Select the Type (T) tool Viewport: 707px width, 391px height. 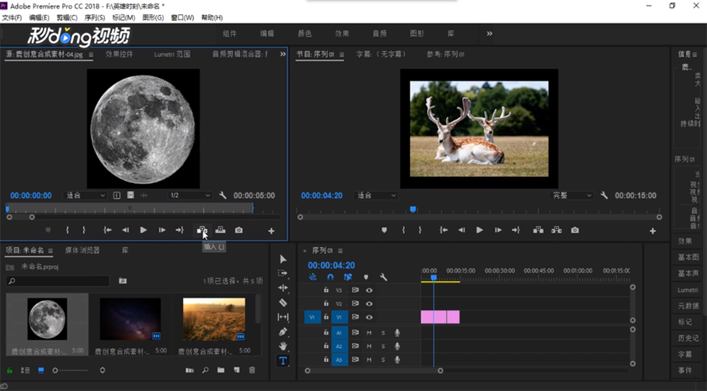coord(283,361)
